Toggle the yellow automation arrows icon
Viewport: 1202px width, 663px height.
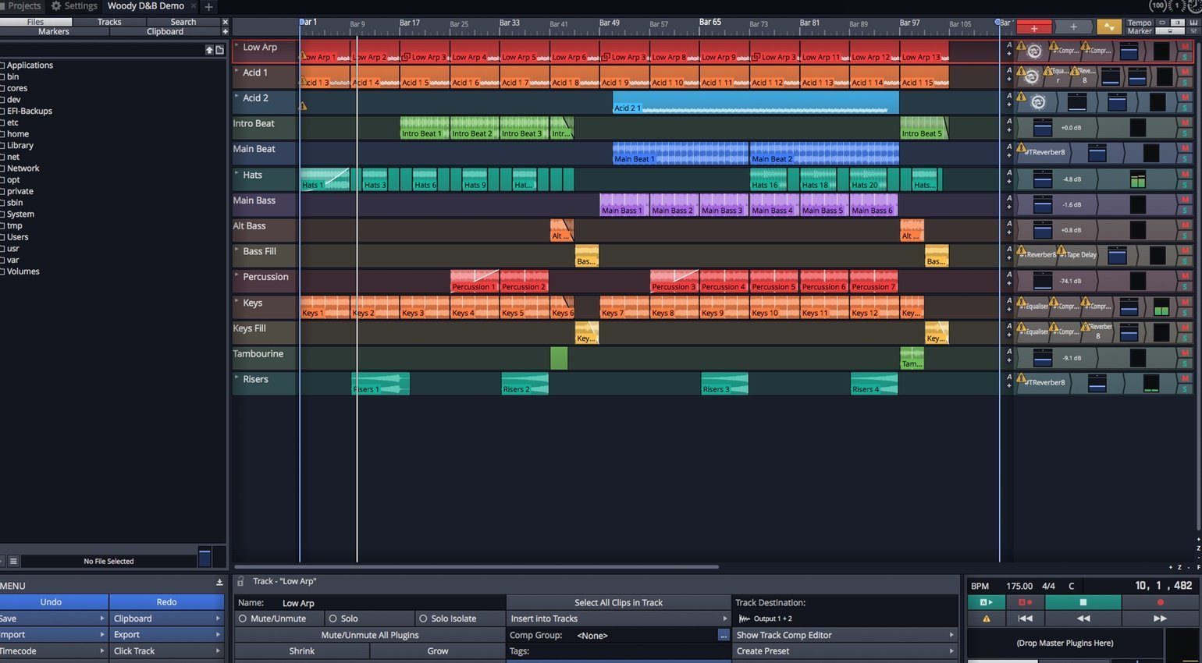1109,27
